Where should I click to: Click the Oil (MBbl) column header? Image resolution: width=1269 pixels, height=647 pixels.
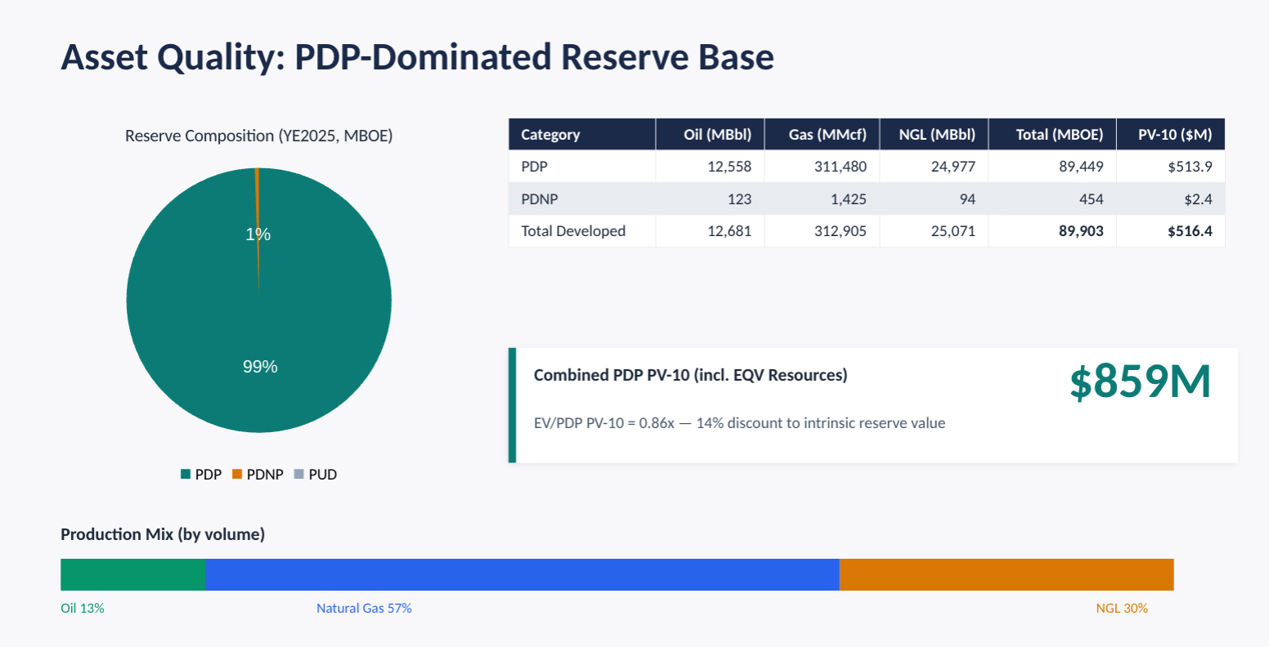(x=717, y=135)
